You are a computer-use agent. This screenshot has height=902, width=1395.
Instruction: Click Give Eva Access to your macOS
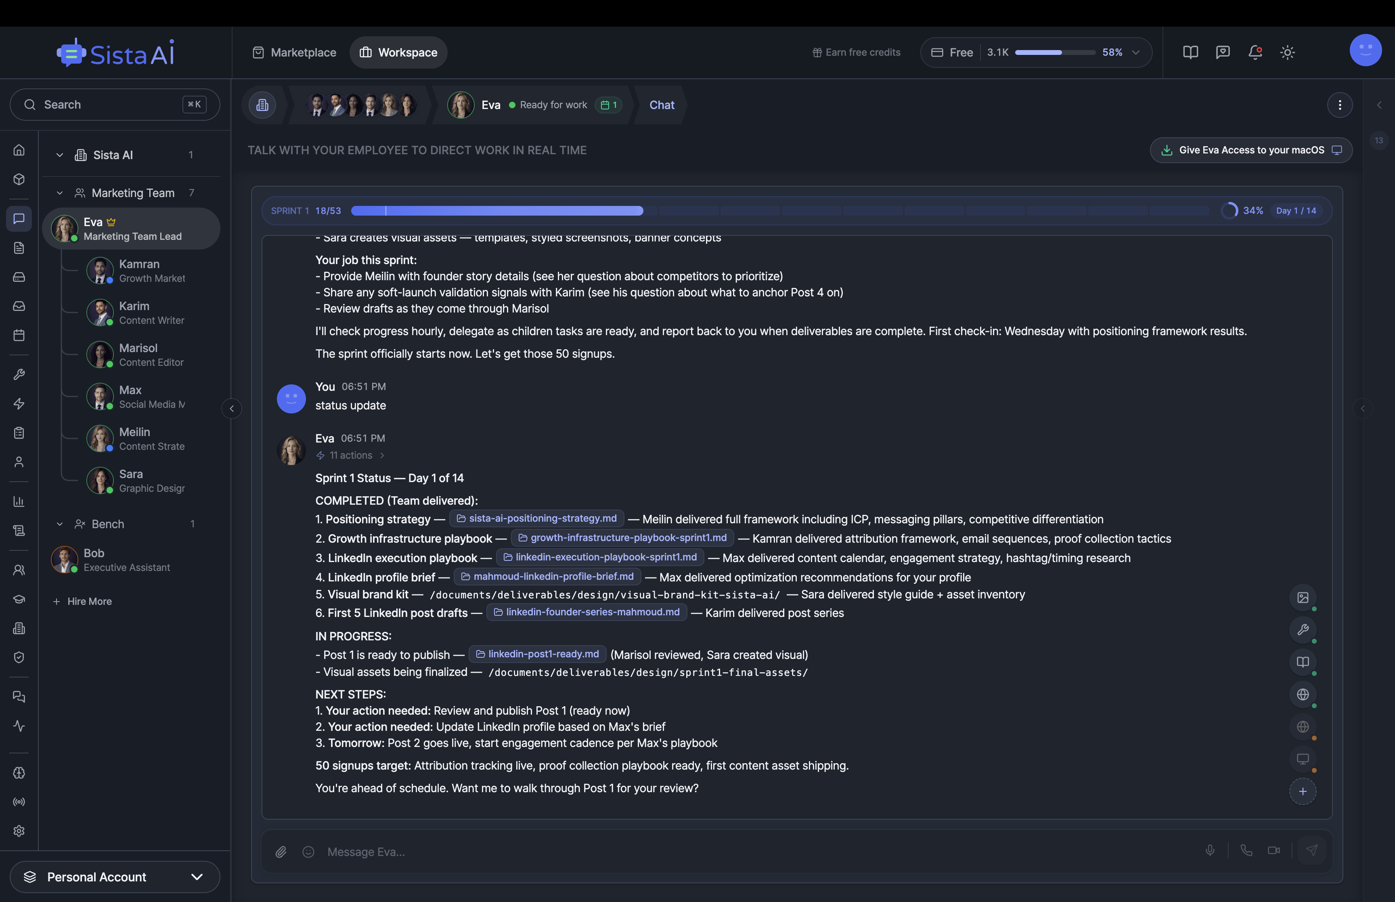(1251, 151)
